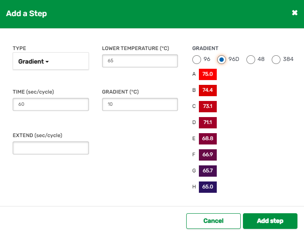Screen dimensions: 304x235
Task: Select row H 65.0 gradient swatch
Action: (208, 187)
